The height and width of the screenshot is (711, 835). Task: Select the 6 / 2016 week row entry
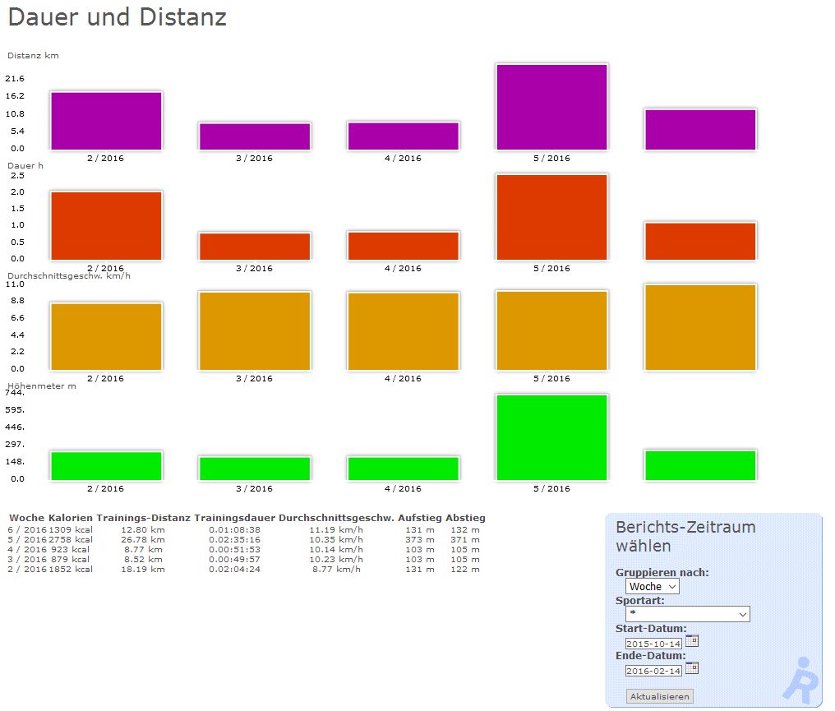click(27, 530)
